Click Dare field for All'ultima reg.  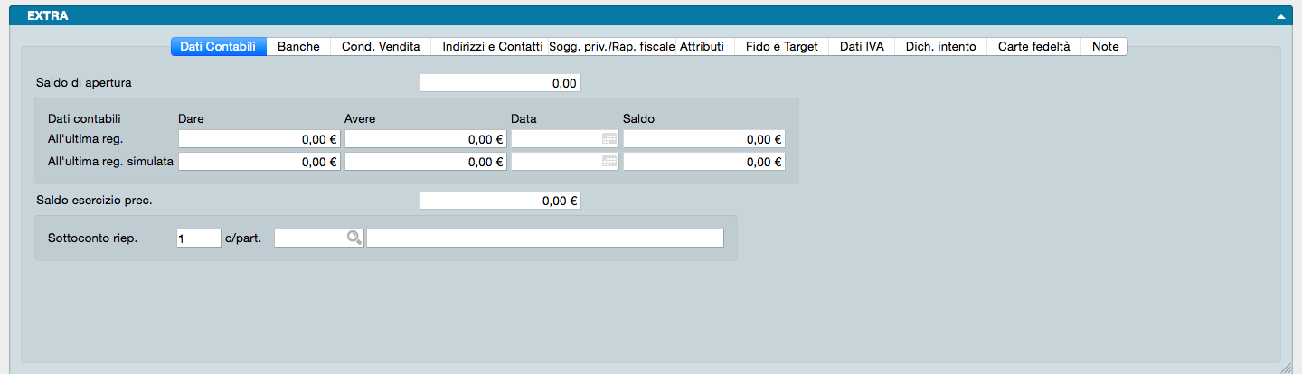(259, 139)
